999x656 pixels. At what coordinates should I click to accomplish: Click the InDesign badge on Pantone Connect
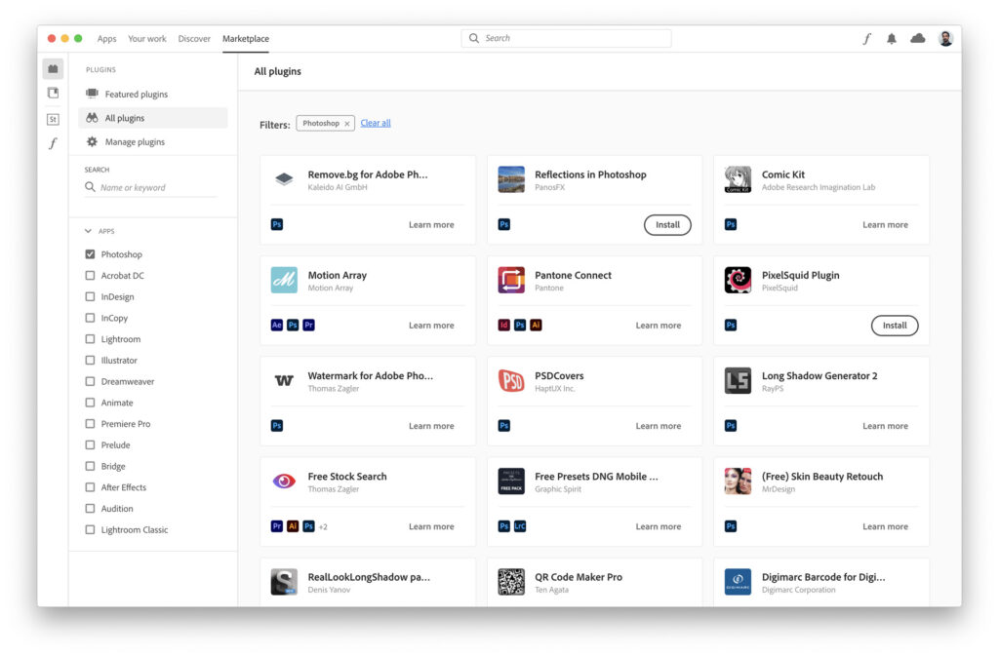pyautogui.click(x=504, y=326)
